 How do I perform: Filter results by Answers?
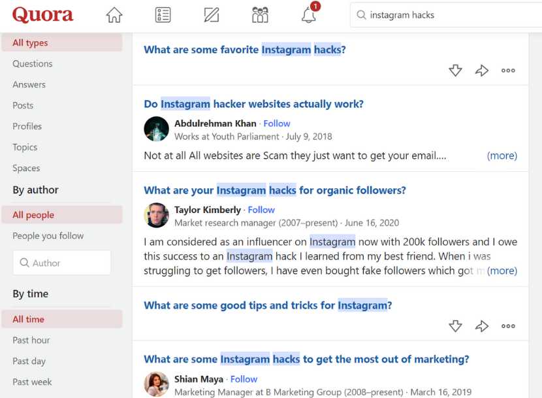tap(29, 84)
